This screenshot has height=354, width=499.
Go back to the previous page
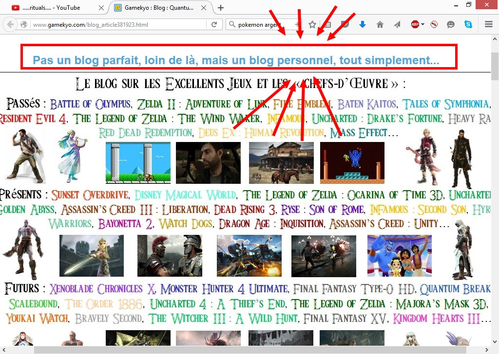(x=11, y=24)
